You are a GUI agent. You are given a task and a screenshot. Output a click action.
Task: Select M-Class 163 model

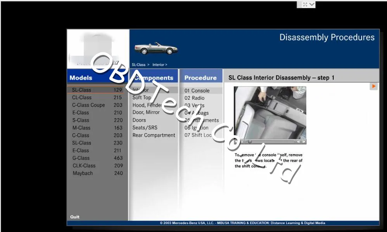[97, 128]
